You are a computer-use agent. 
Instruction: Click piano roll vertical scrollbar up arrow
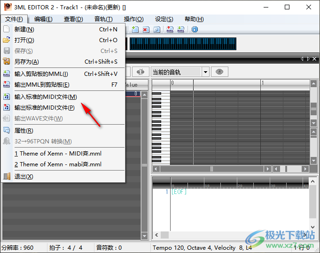click(313, 83)
